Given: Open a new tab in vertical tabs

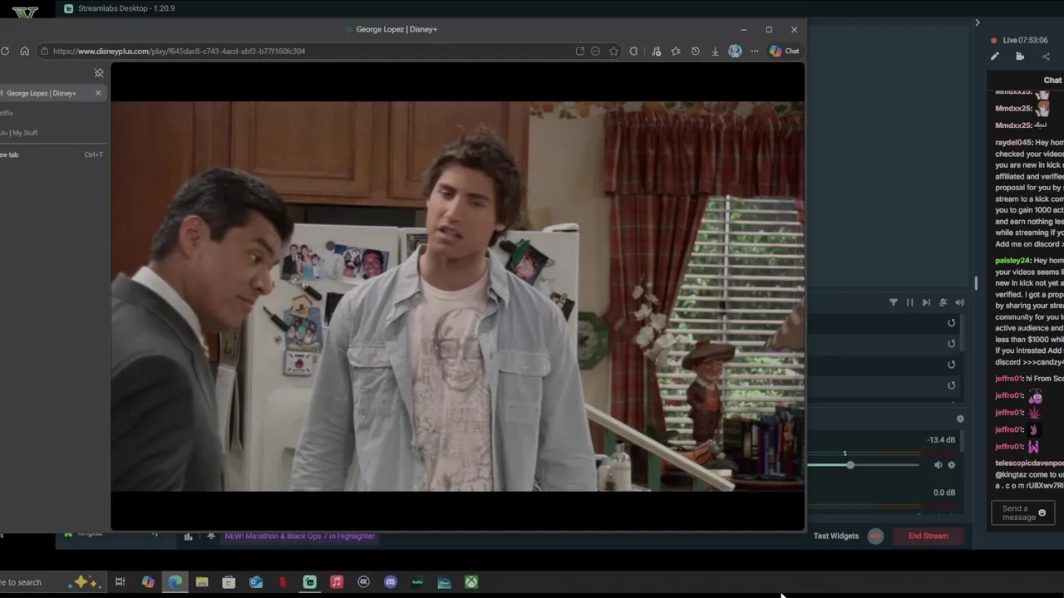Looking at the screenshot, I should [x=52, y=154].
